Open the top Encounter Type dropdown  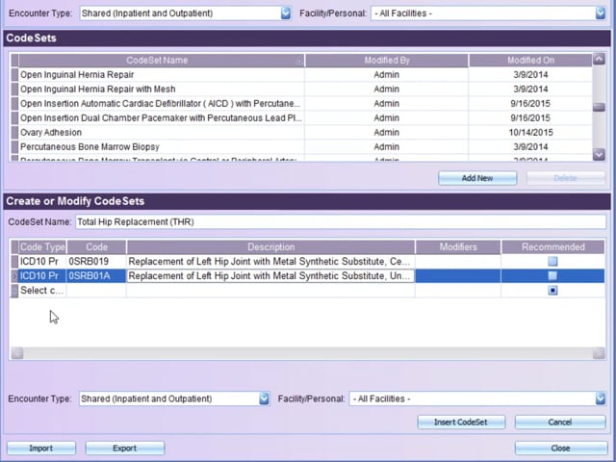285,13
